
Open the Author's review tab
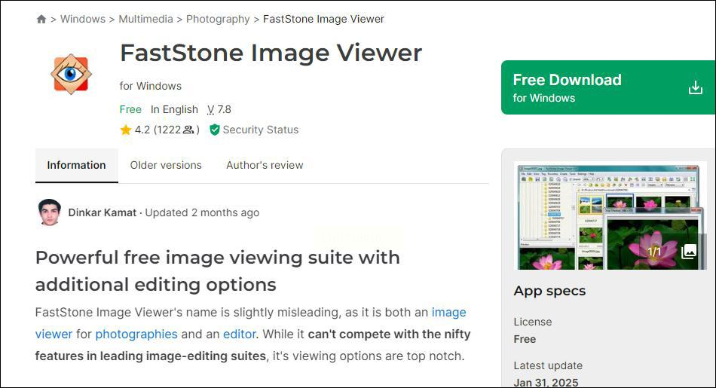265,165
